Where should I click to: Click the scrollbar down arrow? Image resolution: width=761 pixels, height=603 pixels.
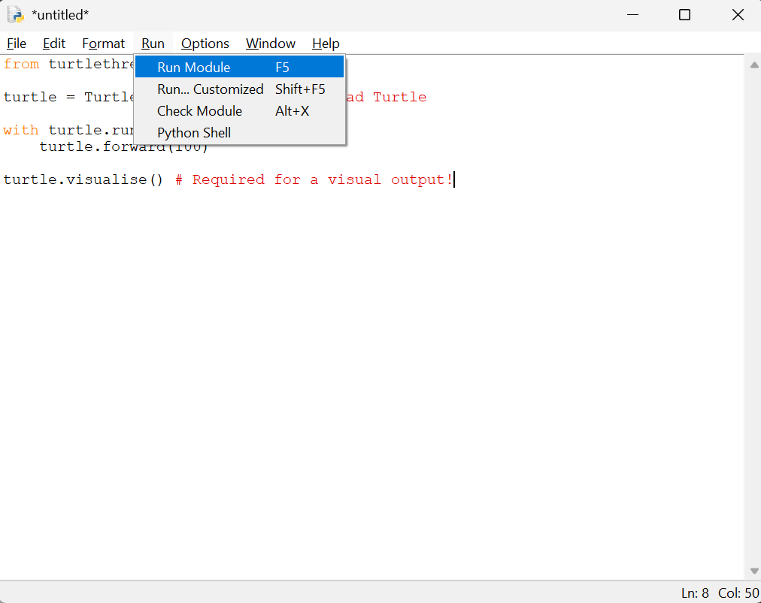point(754,572)
